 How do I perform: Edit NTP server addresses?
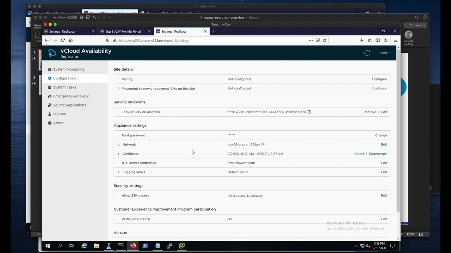click(384, 163)
